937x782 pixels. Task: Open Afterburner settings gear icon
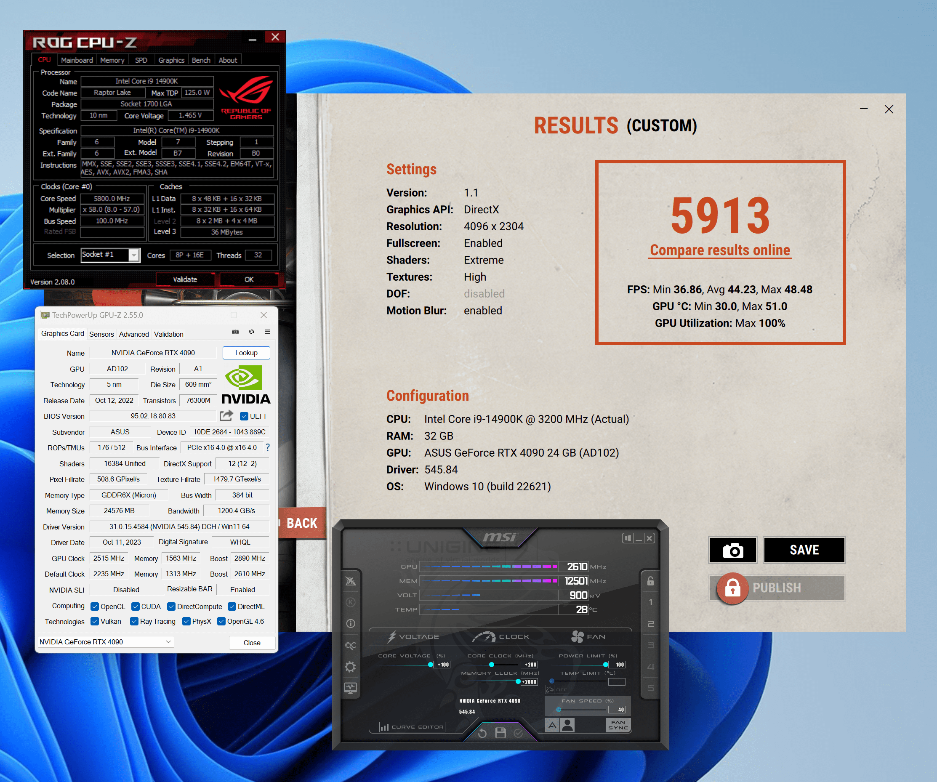(351, 667)
